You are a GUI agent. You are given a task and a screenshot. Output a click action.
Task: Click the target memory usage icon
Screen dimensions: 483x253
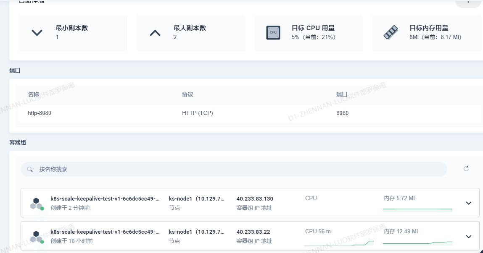tap(391, 33)
